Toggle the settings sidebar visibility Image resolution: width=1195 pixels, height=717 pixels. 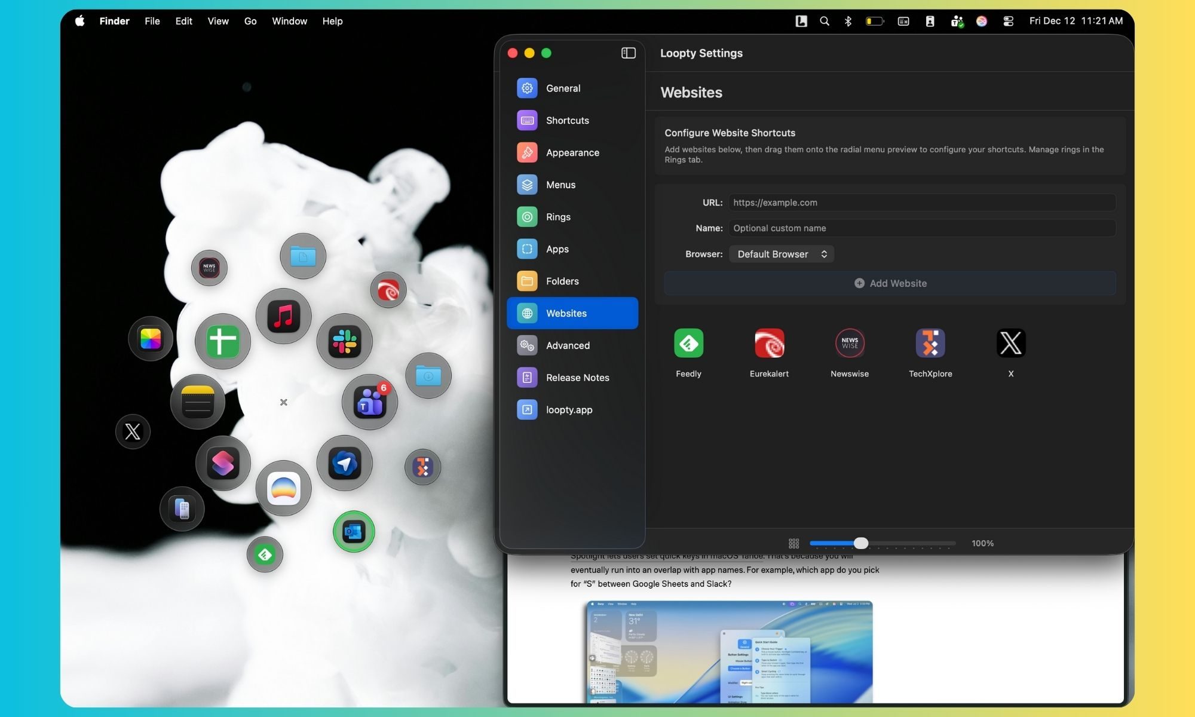click(x=628, y=53)
